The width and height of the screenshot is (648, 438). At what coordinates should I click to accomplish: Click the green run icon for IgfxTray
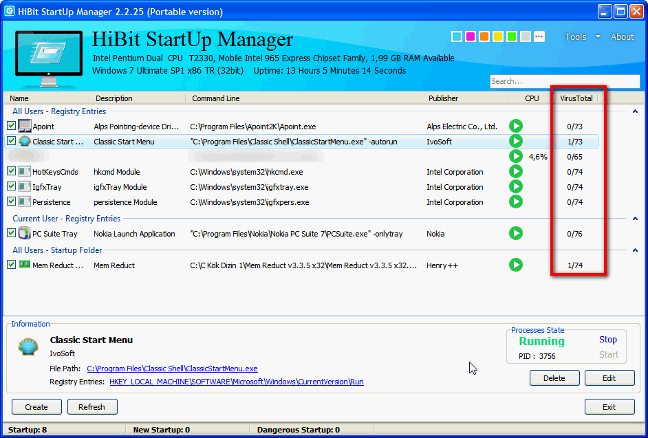coord(516,187)
